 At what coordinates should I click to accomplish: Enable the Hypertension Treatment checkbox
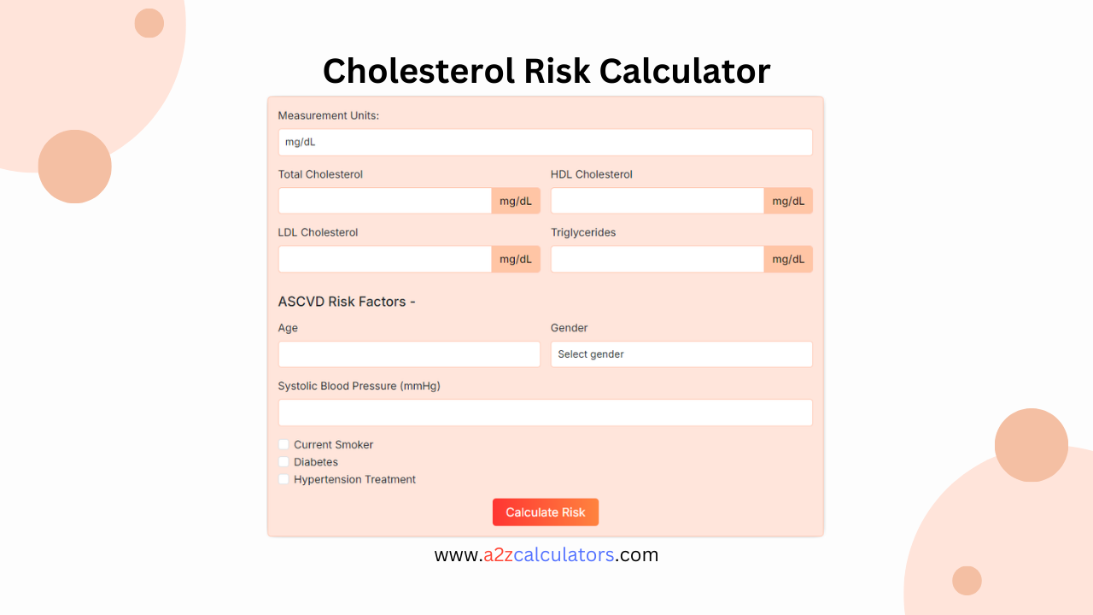283,479
